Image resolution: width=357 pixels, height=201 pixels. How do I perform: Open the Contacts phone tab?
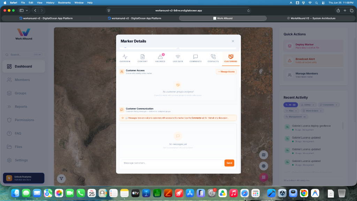[x=213, y=58]
